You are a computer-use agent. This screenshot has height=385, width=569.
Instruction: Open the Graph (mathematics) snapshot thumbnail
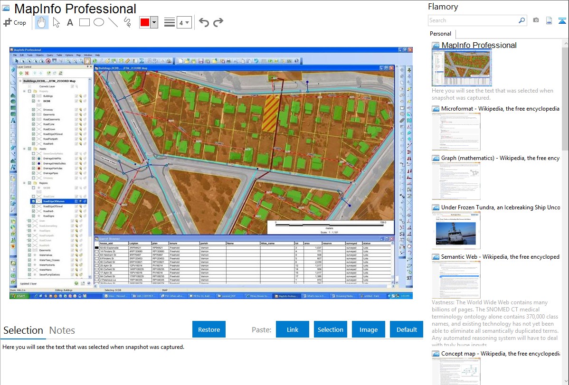point(456,181)
